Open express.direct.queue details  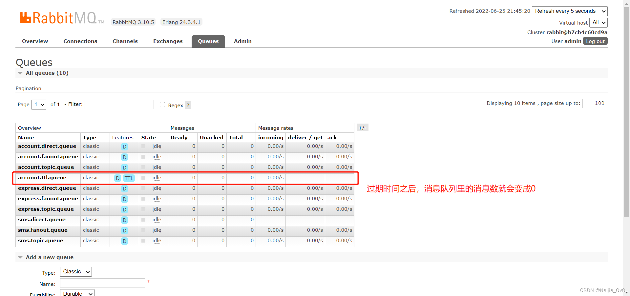pyautogui.click(x=47, y=188)
